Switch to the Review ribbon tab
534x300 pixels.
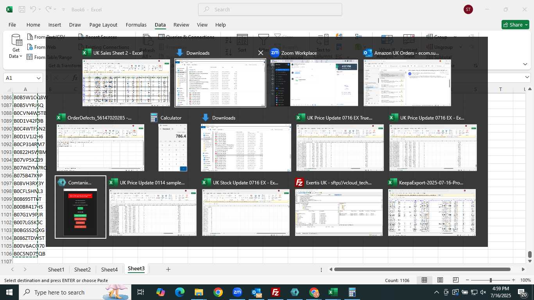181,25
